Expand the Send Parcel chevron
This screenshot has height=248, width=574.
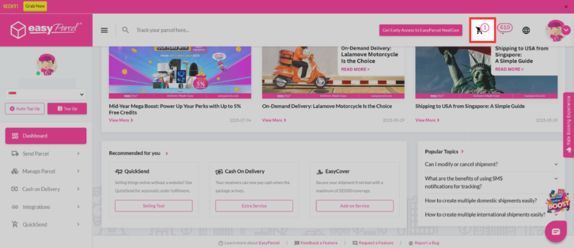(x=78, y=154)
